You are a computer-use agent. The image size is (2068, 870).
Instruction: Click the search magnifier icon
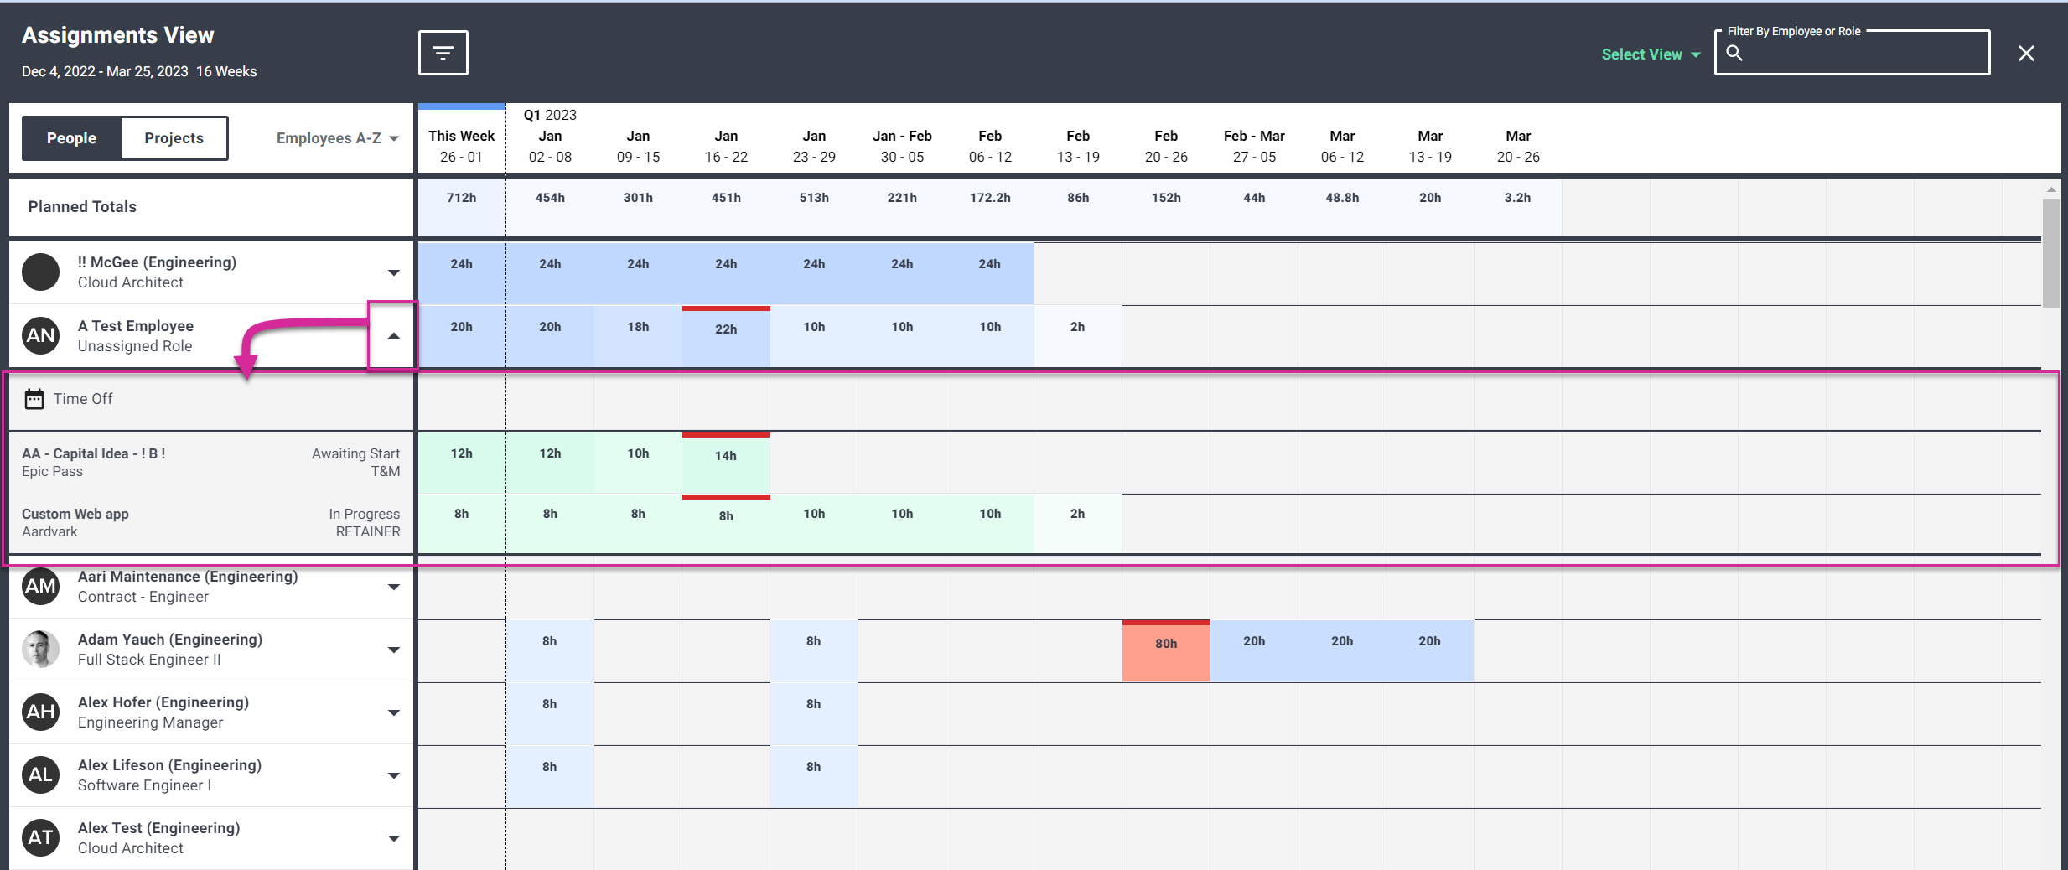click(x=1734, y=53)
